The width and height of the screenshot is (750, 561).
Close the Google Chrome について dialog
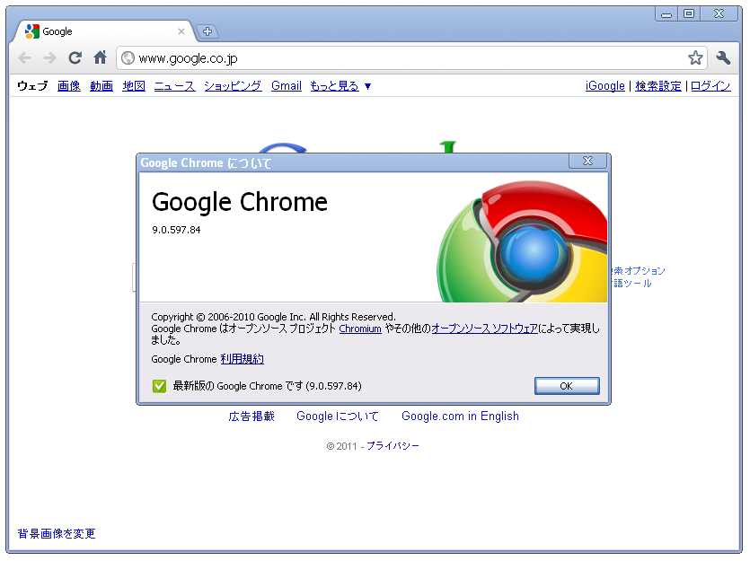587,161
